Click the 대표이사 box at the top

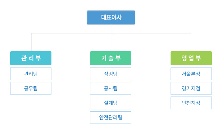click(x=111, y=18)
